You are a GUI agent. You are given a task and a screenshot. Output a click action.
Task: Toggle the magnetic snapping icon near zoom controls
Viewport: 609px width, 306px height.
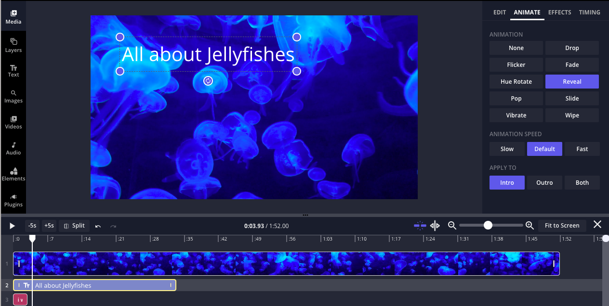pyautogui.click(x=420, y=225)
